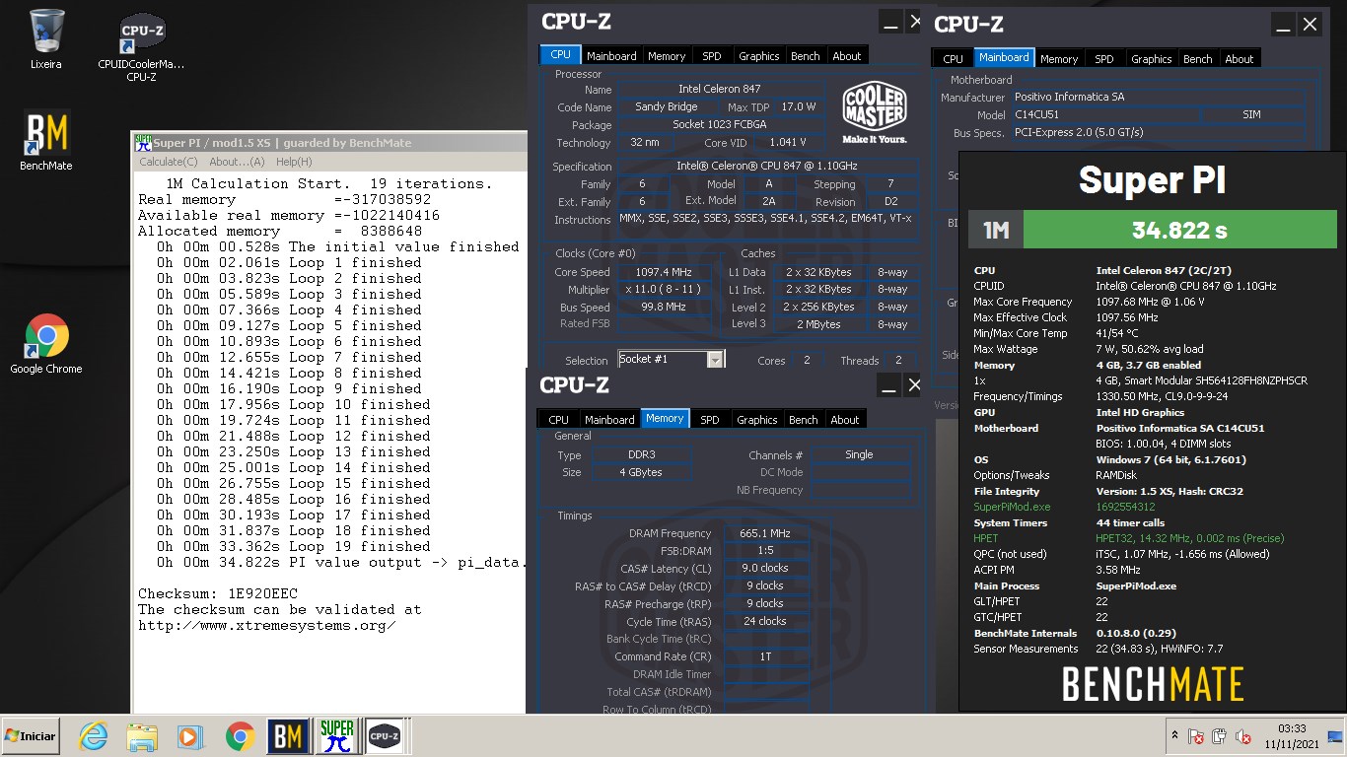This screenshot has width=1347, height=757.
Task: Switch to CPU-Z in the taskbar
Action: pos(385,736)
